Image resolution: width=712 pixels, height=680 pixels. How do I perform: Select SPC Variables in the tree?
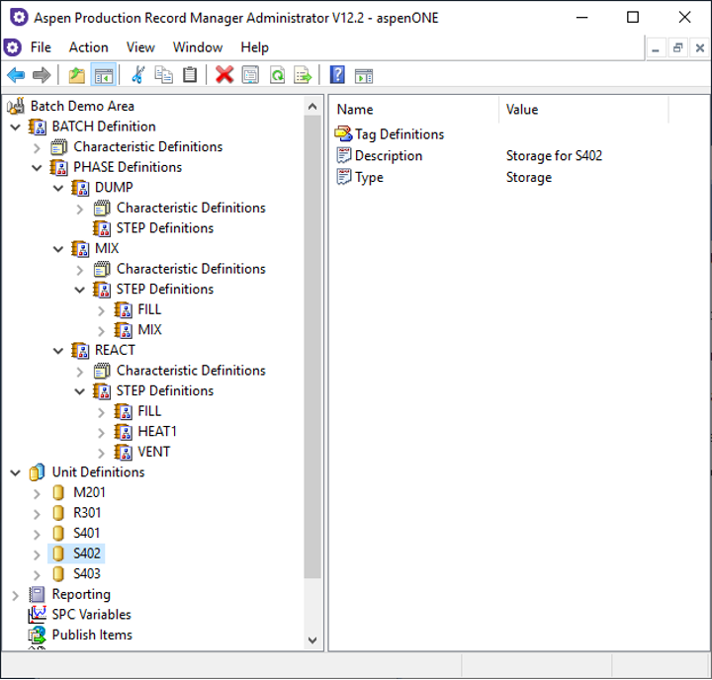pyautogui.click(x=91, y=615)
